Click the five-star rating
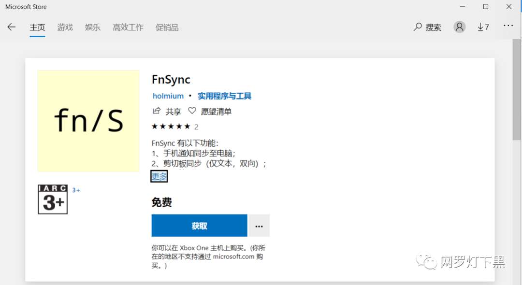 pos(171,127)
